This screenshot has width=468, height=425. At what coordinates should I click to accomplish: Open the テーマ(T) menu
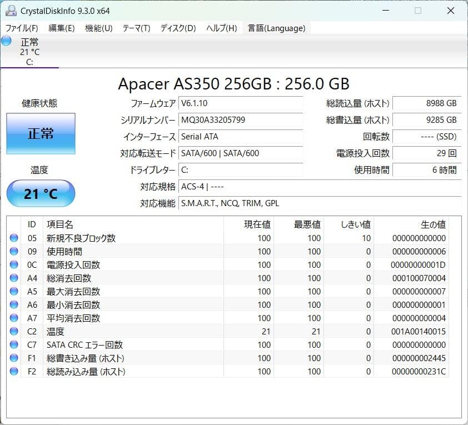tap(136, 28)
